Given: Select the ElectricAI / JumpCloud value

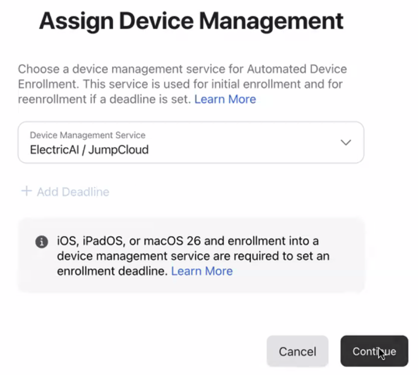Looking at the screenshot, I should point(89,150).
